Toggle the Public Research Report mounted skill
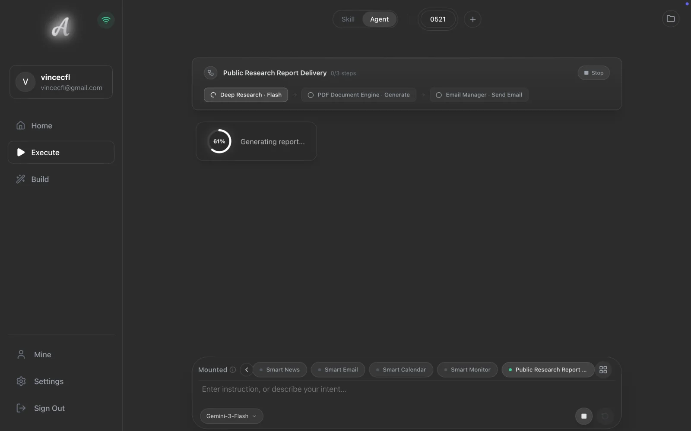This screenshot has height=431, width=691. 548,370
